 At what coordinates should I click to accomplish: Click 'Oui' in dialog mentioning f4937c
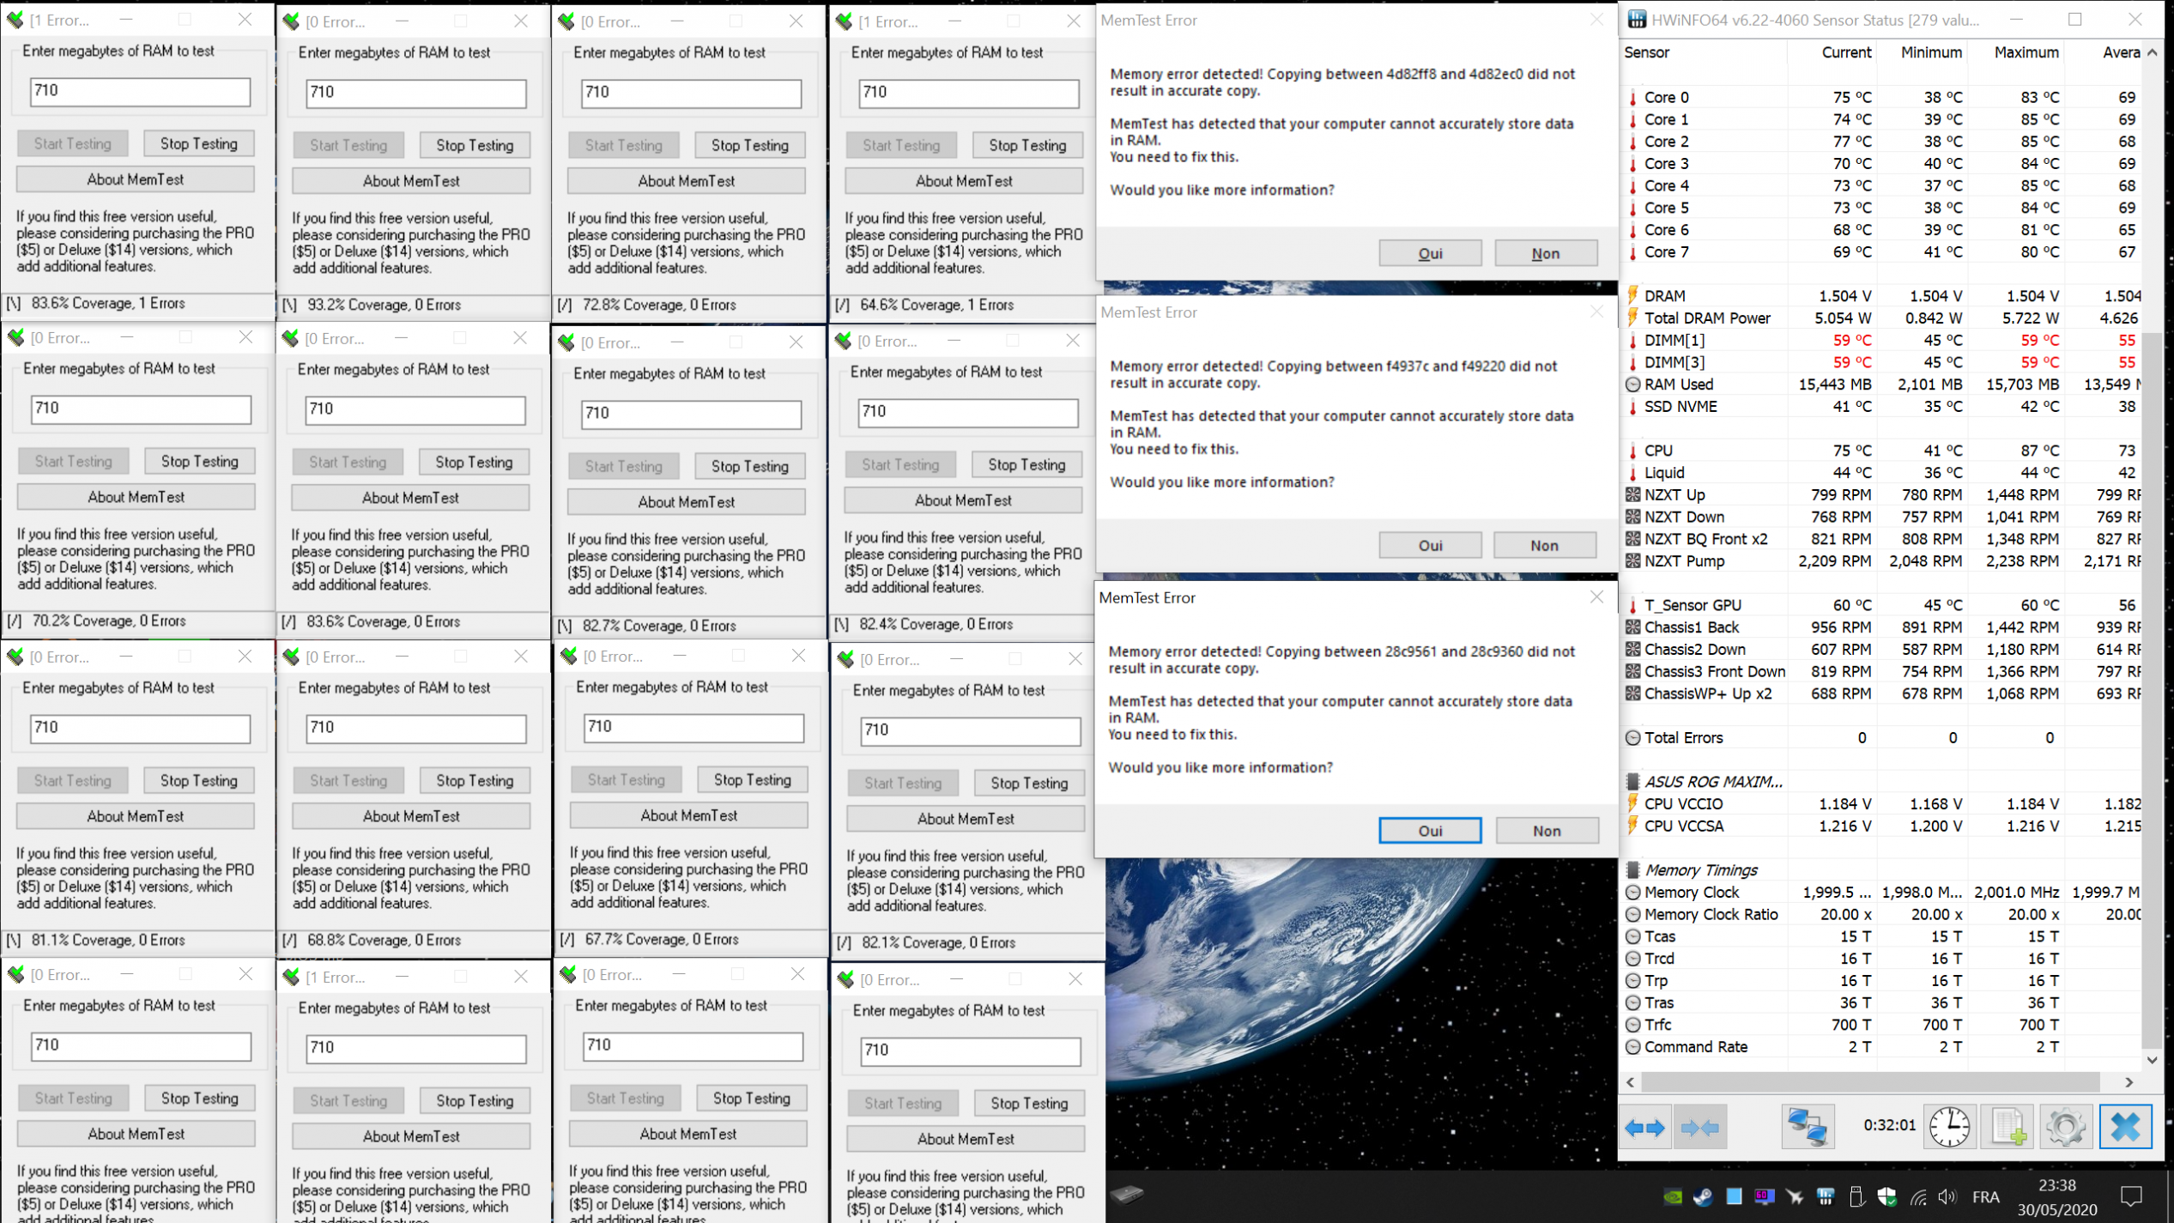[1430, 545]
